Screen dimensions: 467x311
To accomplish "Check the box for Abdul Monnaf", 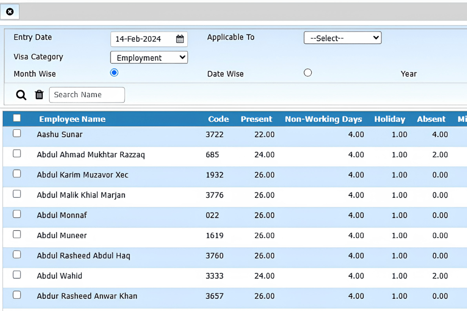I will (x=17, y=214).
